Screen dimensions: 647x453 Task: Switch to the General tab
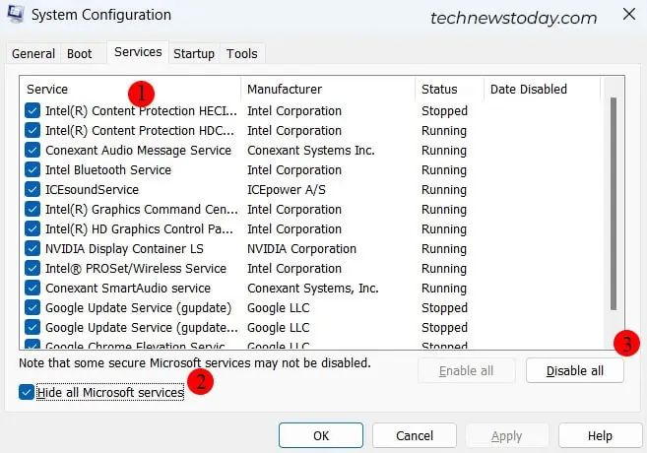33,53
